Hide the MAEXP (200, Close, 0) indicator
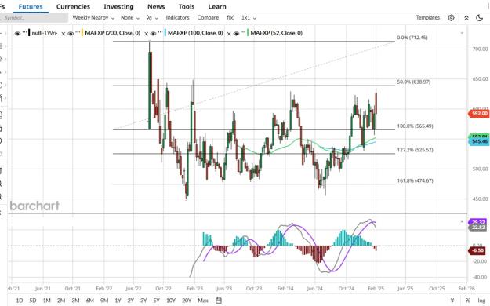Screen dimensions: 490x306 point(71,34)
